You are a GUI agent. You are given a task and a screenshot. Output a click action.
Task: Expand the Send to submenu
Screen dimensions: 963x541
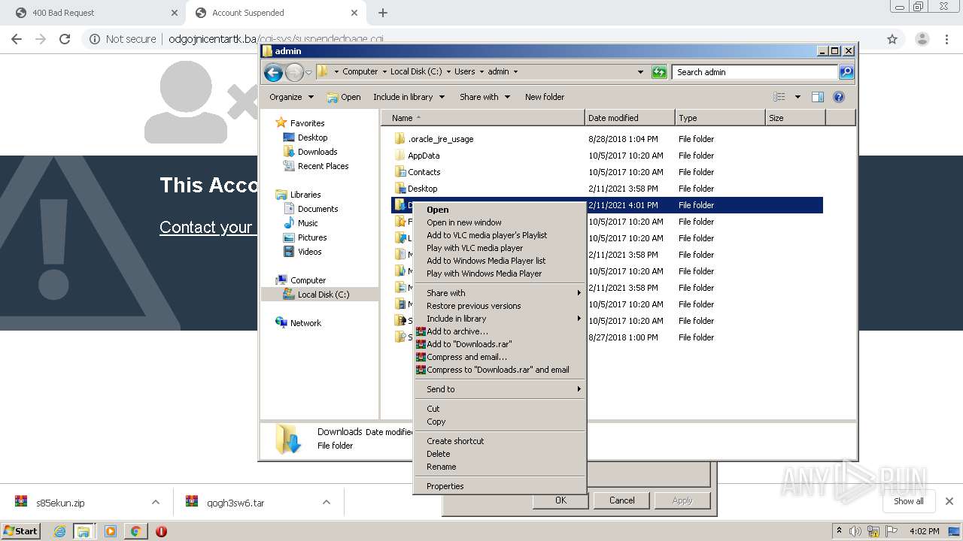[x=500, y=389]
